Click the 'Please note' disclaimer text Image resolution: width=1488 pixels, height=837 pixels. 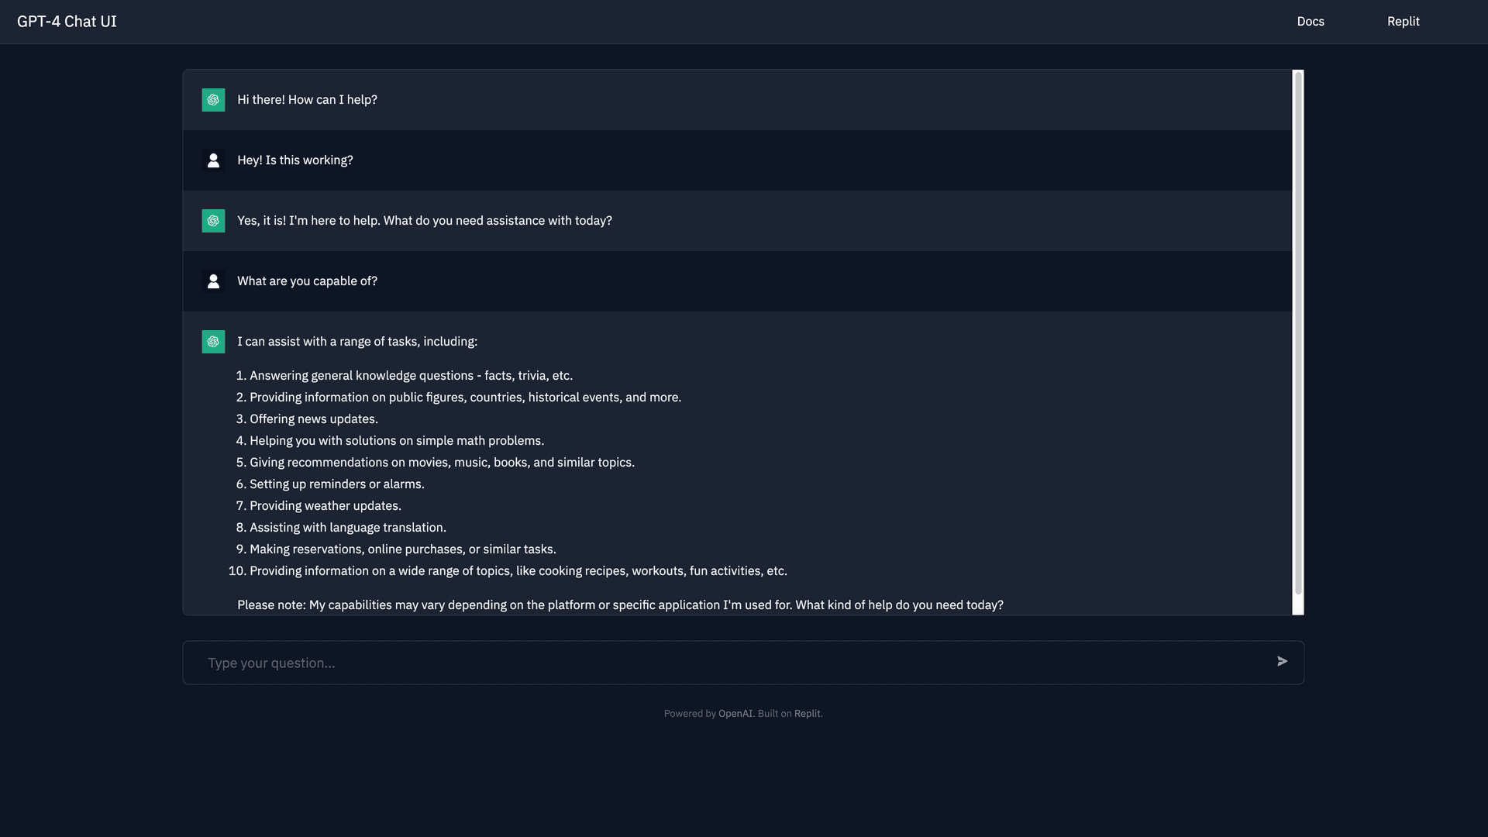pos(620,604)
